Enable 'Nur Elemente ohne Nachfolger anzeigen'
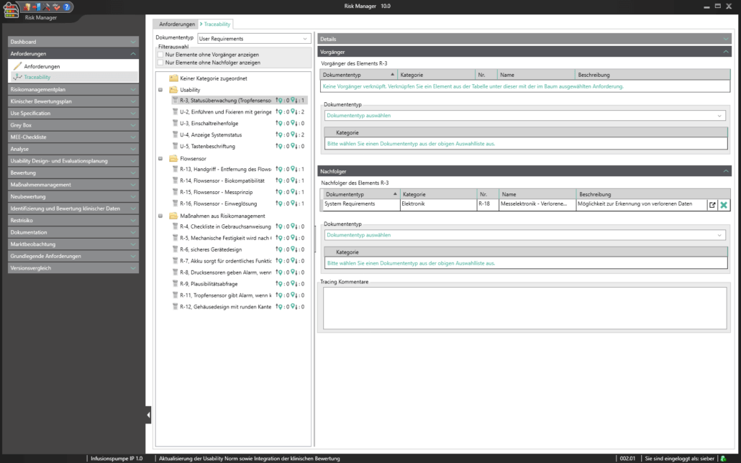 click(160, 63)
